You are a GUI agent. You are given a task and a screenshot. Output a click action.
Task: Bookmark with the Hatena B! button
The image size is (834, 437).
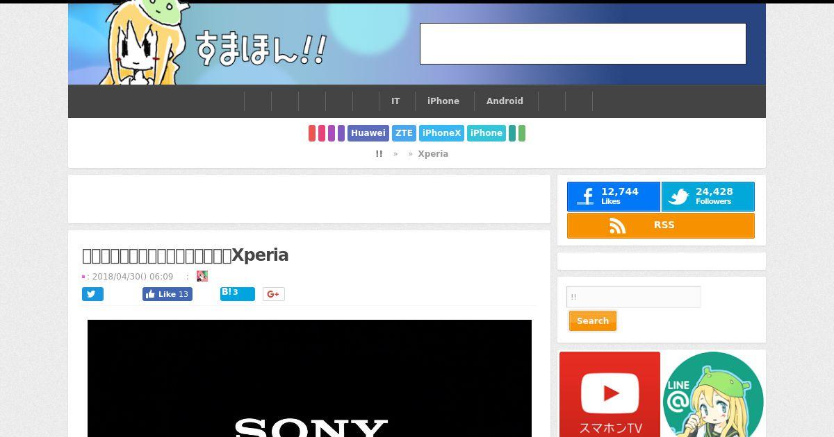[x=238, y=294]
